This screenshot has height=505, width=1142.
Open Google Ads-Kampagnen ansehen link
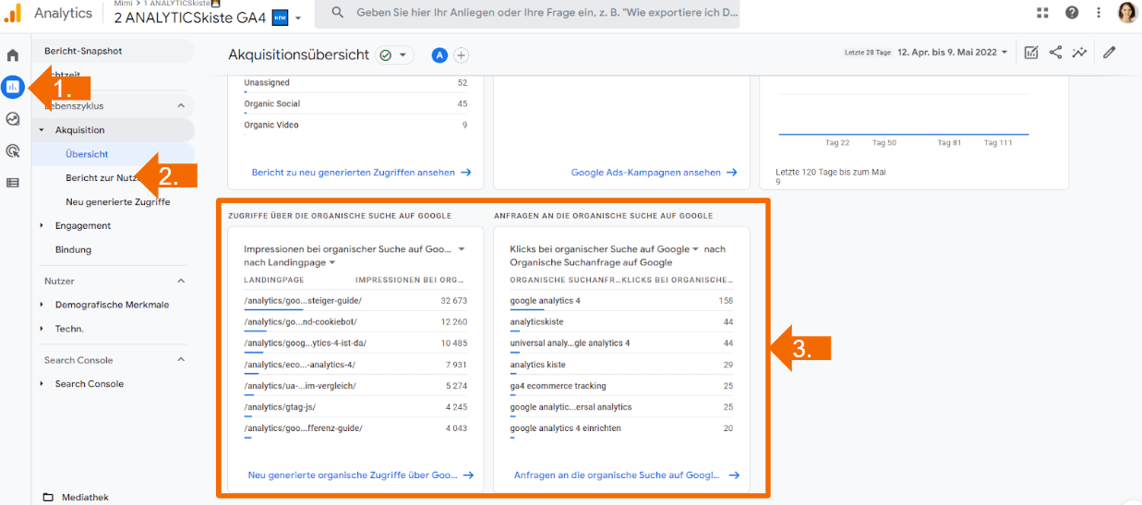pyautogui.click(x=654, y=172)
